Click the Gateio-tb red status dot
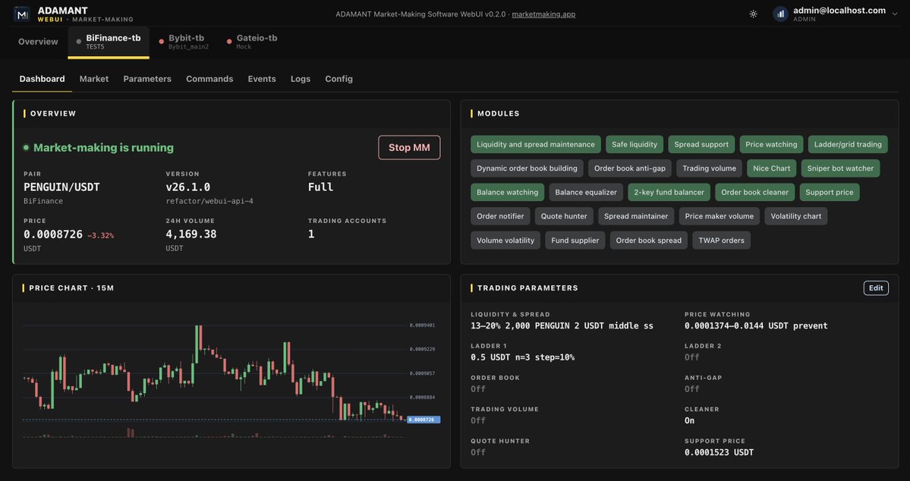 click(229, 42)
